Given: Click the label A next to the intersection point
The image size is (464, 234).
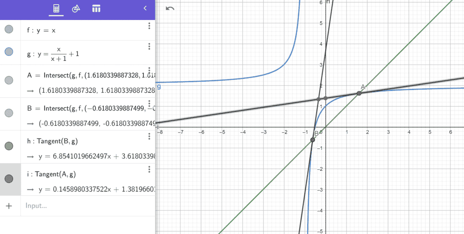Looking at the screenshot, I should [x=363, y=87].
